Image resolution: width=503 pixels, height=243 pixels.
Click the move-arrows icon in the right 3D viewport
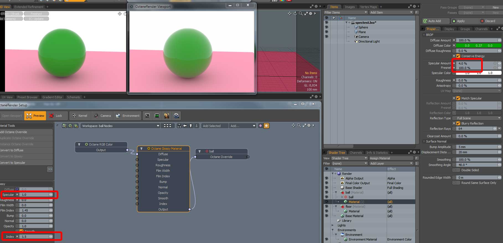coord(290,14)
